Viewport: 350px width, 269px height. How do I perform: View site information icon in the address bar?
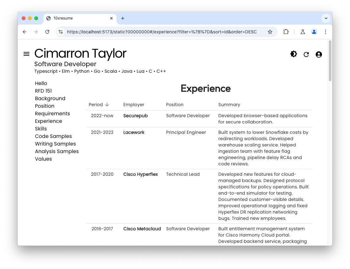pos(61,32)
